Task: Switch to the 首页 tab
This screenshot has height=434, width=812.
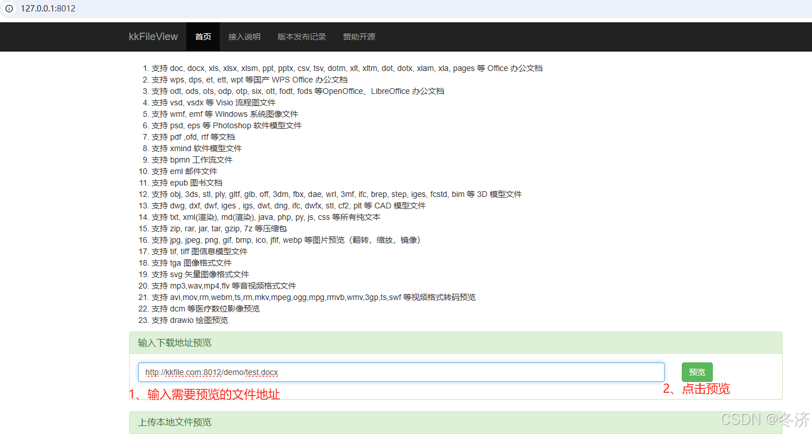Action: (x=202, y=37)
